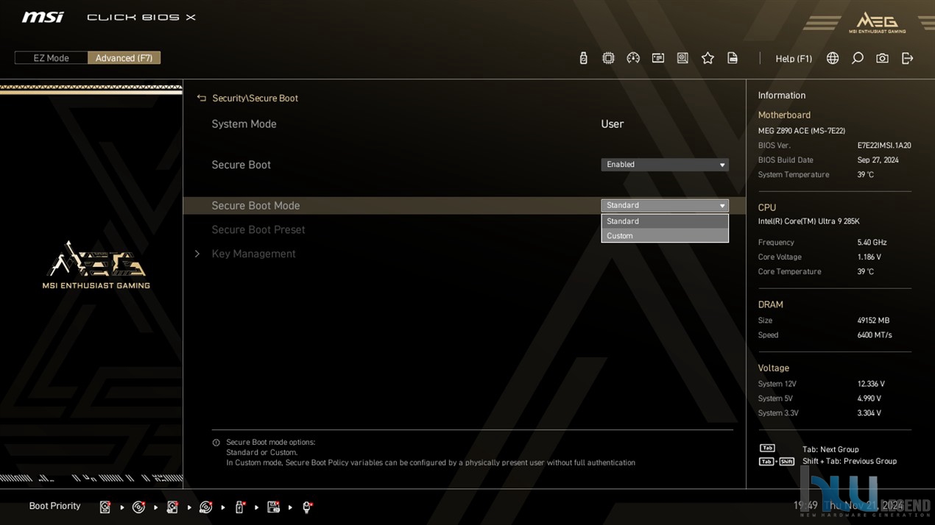Viewport: 935px width, 525px height.
Task: Click the CPU chip icon in toolbar
Action: click(x=608, y=58)
